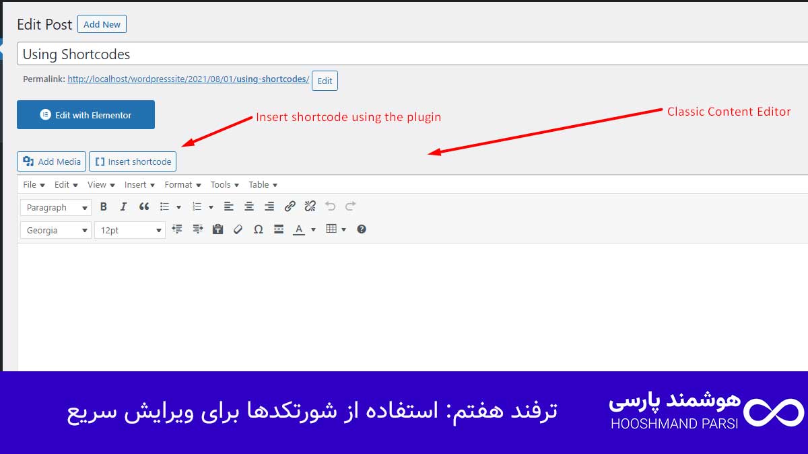The height and width of the screenshot is (454, 808).
Task: Apply blockquote formatting
Action: coord(143,206)
